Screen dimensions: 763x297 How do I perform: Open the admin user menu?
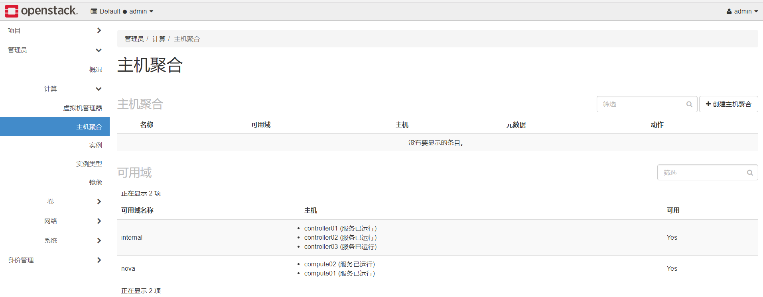[742, 11]
